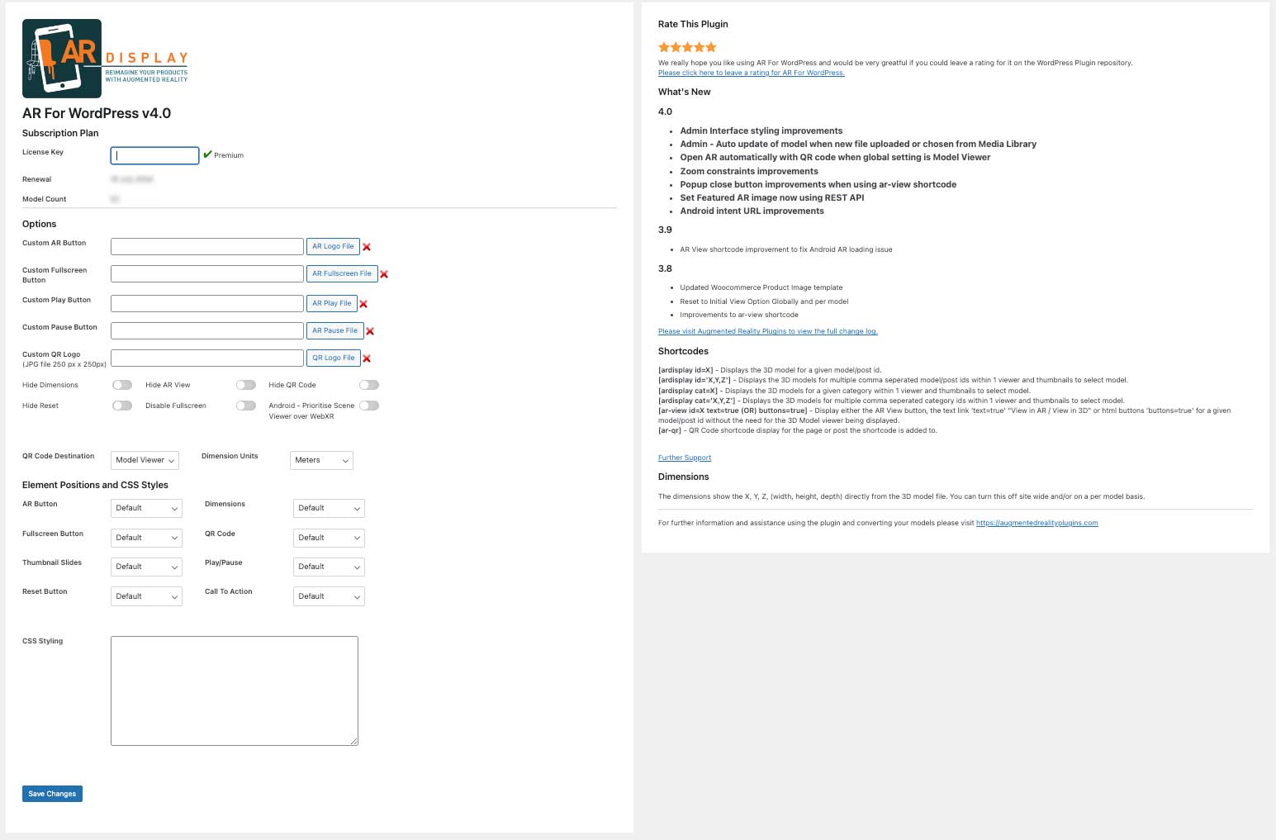Screen dimensions: 1276x840
Task: Expand Reset Button position dropdown
Action: point(146,596)
